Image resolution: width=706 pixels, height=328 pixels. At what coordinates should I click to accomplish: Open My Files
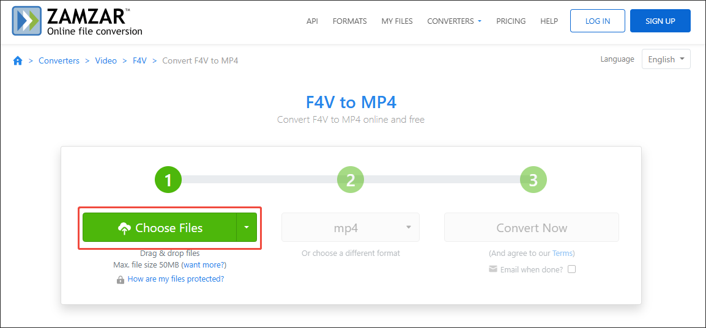(x=397, y=21)
